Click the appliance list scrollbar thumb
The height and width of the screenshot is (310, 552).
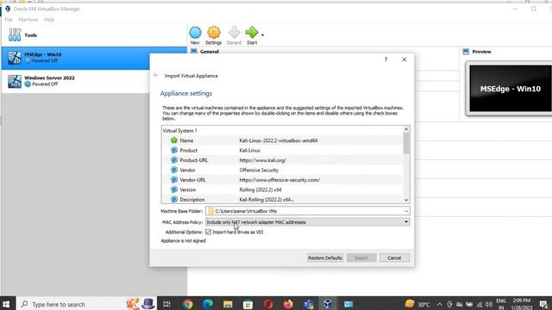point(406,143)
